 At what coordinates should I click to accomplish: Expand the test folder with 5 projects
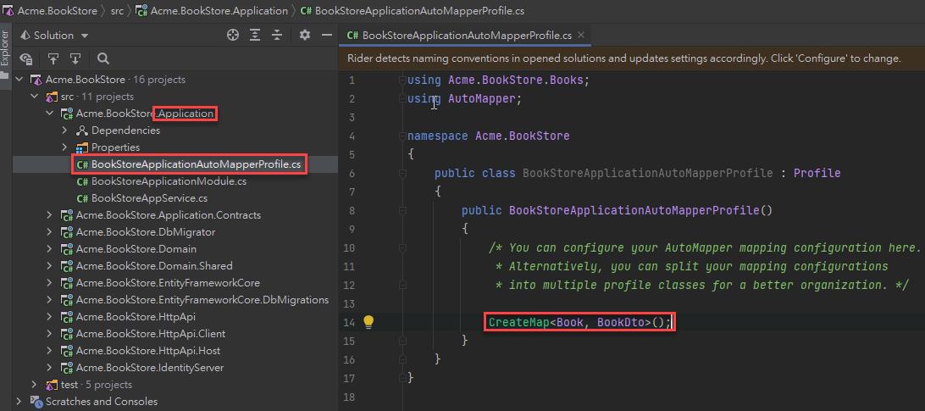point(35,385)
